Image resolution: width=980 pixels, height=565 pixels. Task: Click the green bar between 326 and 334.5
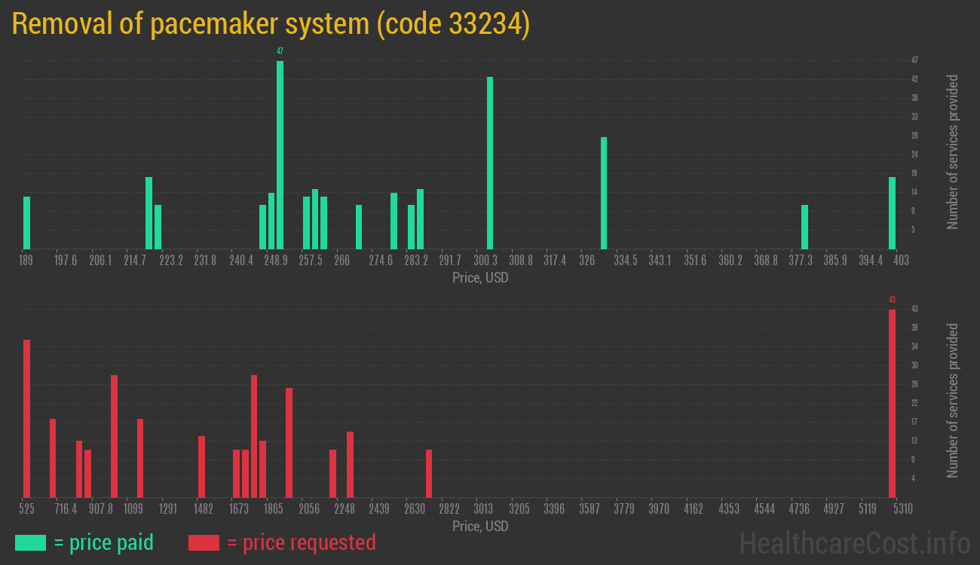pos(604,193)
